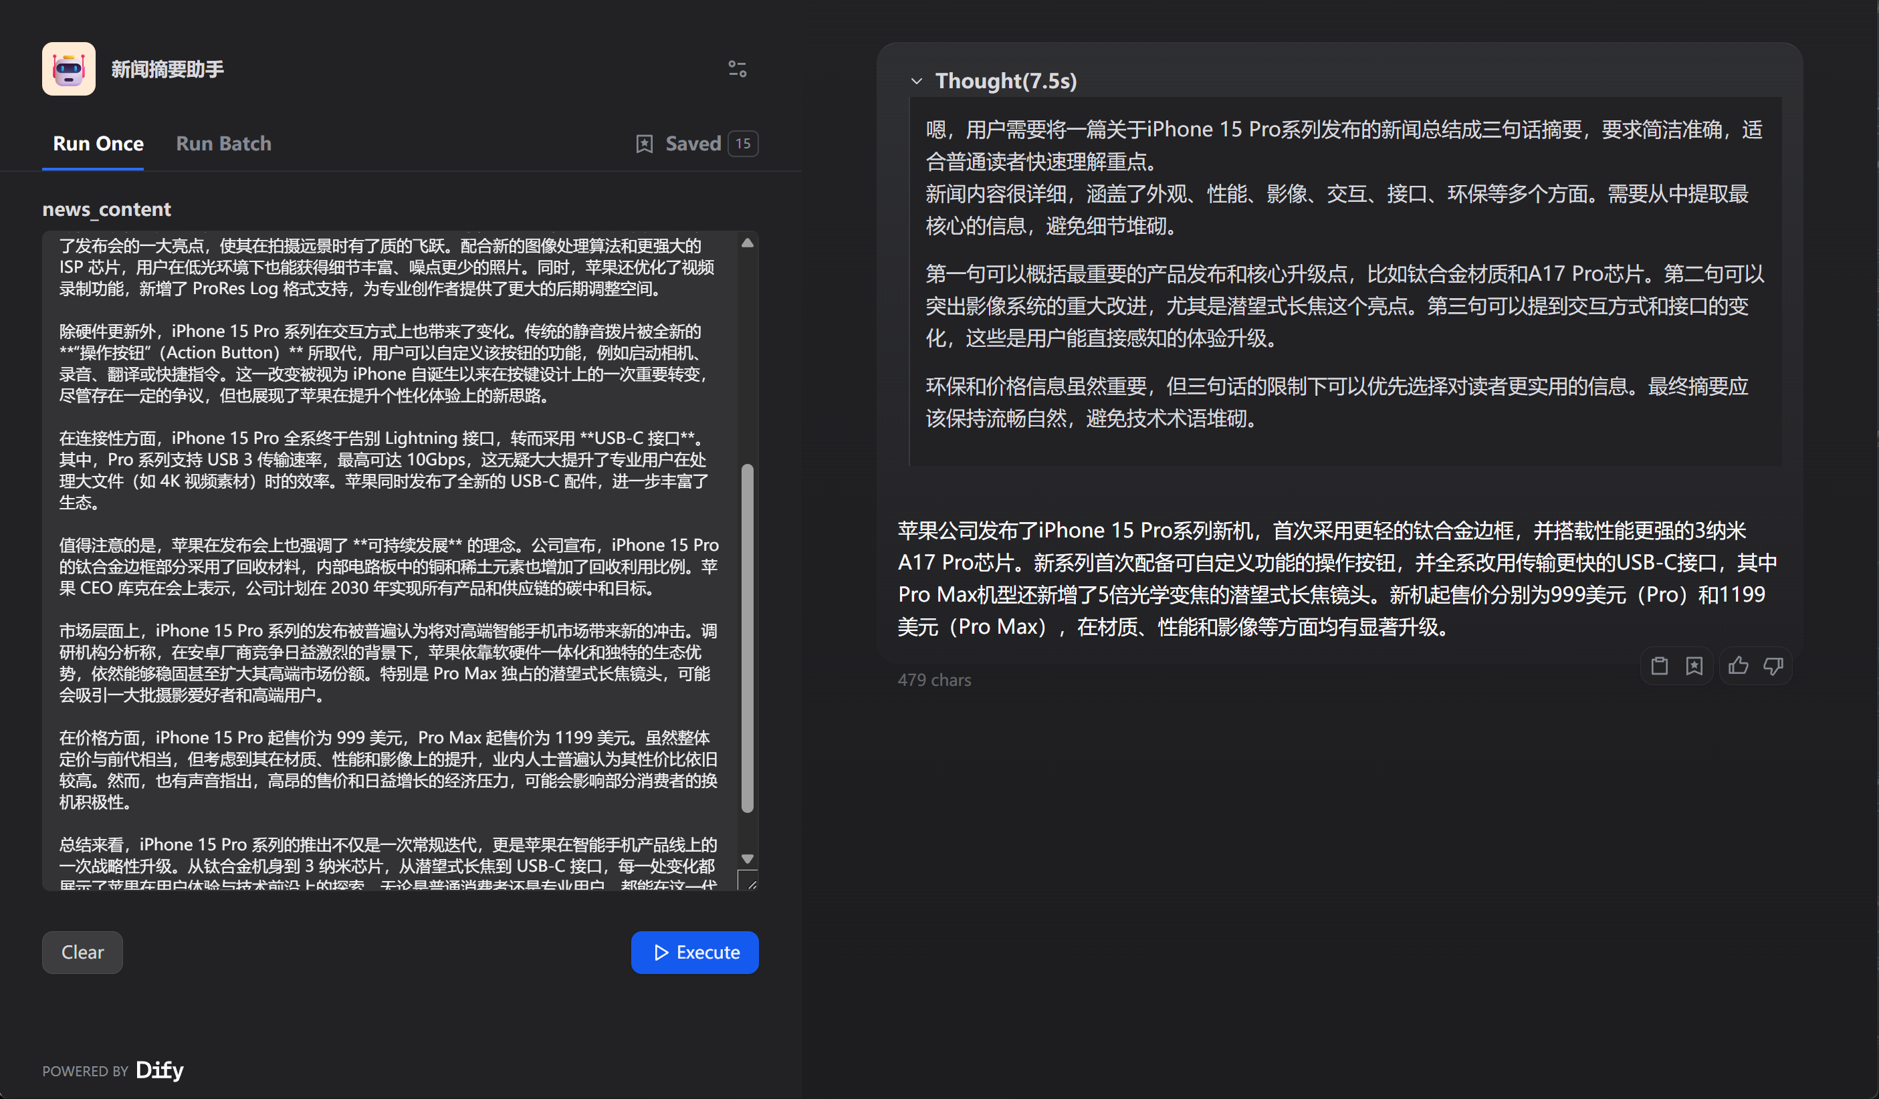Click the 新闻摘要助手 robot app icon
This screenshot has width=1879, height=1099.
[69, 69]
